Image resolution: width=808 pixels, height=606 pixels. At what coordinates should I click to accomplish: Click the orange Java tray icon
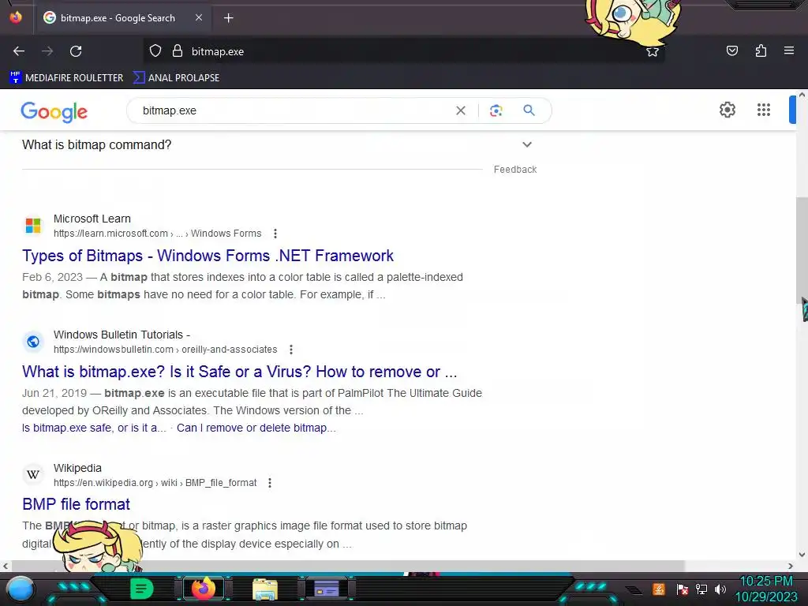click(x=659, y=589)
